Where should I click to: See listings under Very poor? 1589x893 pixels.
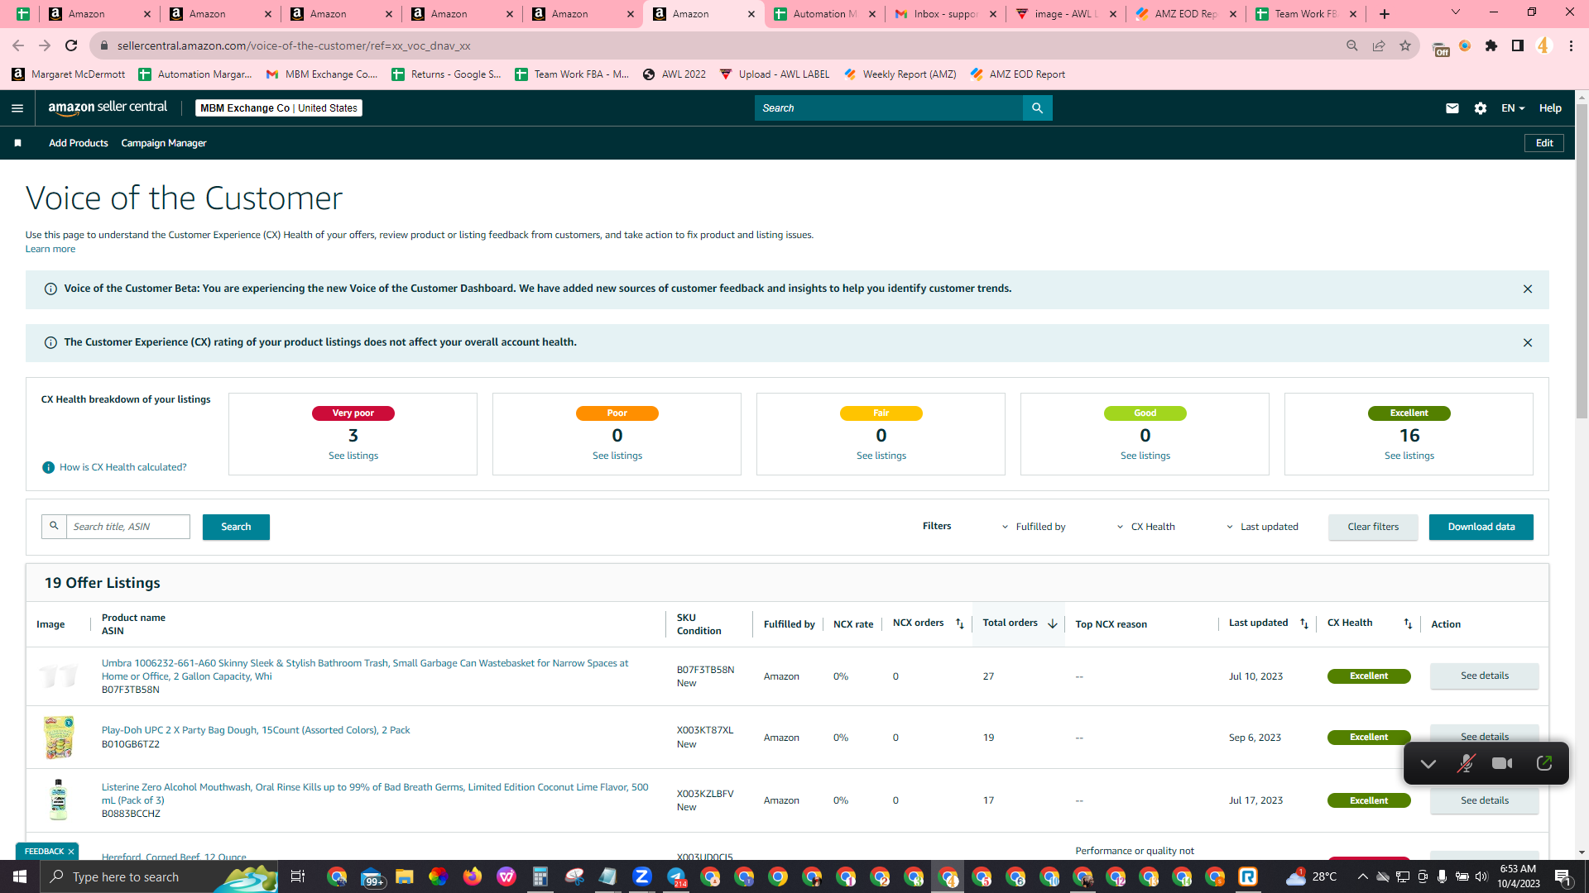pos(353,456)
